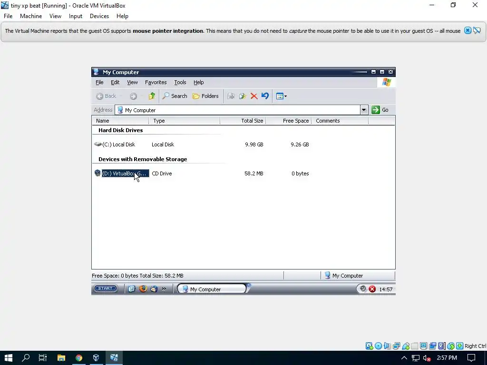487x365 pixels.
Task: Click the Up folder toolbar icon
Action: point(152,96)
